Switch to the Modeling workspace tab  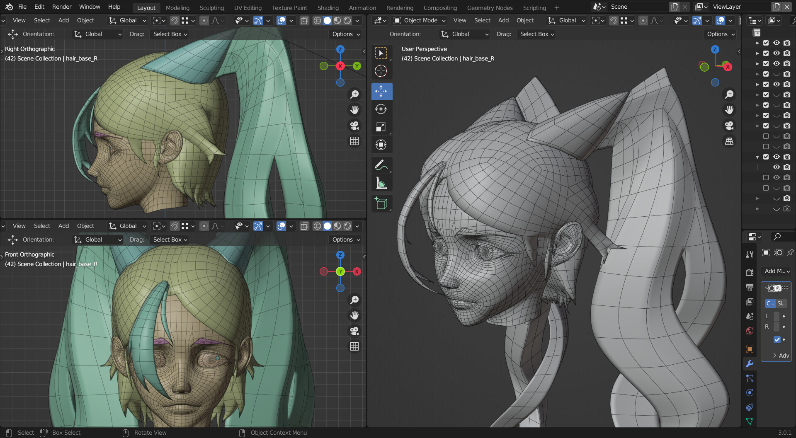click(x=177, y=7)
